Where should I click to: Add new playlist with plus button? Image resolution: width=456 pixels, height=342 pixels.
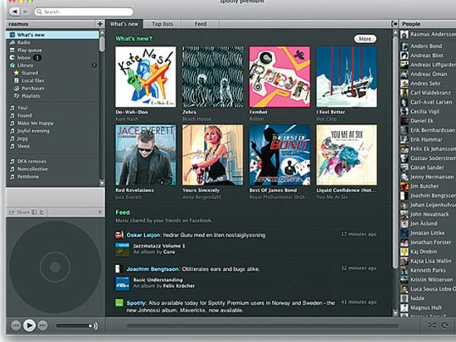[x=99, y=24]
